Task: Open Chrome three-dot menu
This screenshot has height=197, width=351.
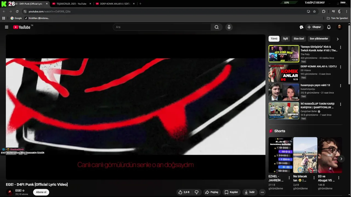Action: (x=347, y=11)
